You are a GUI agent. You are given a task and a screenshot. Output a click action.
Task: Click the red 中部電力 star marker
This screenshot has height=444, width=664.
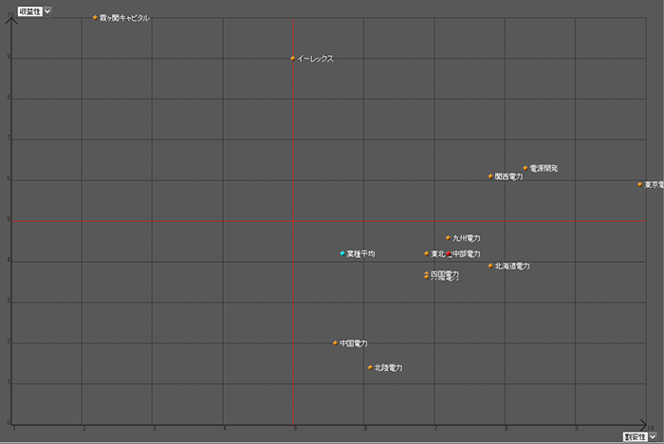pyautogui.click(x=449, y=253)
